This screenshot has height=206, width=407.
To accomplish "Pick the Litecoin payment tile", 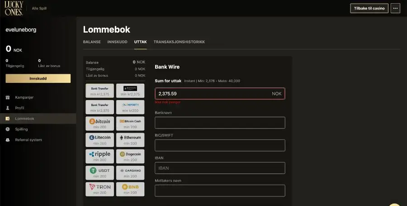I will 99,140.
